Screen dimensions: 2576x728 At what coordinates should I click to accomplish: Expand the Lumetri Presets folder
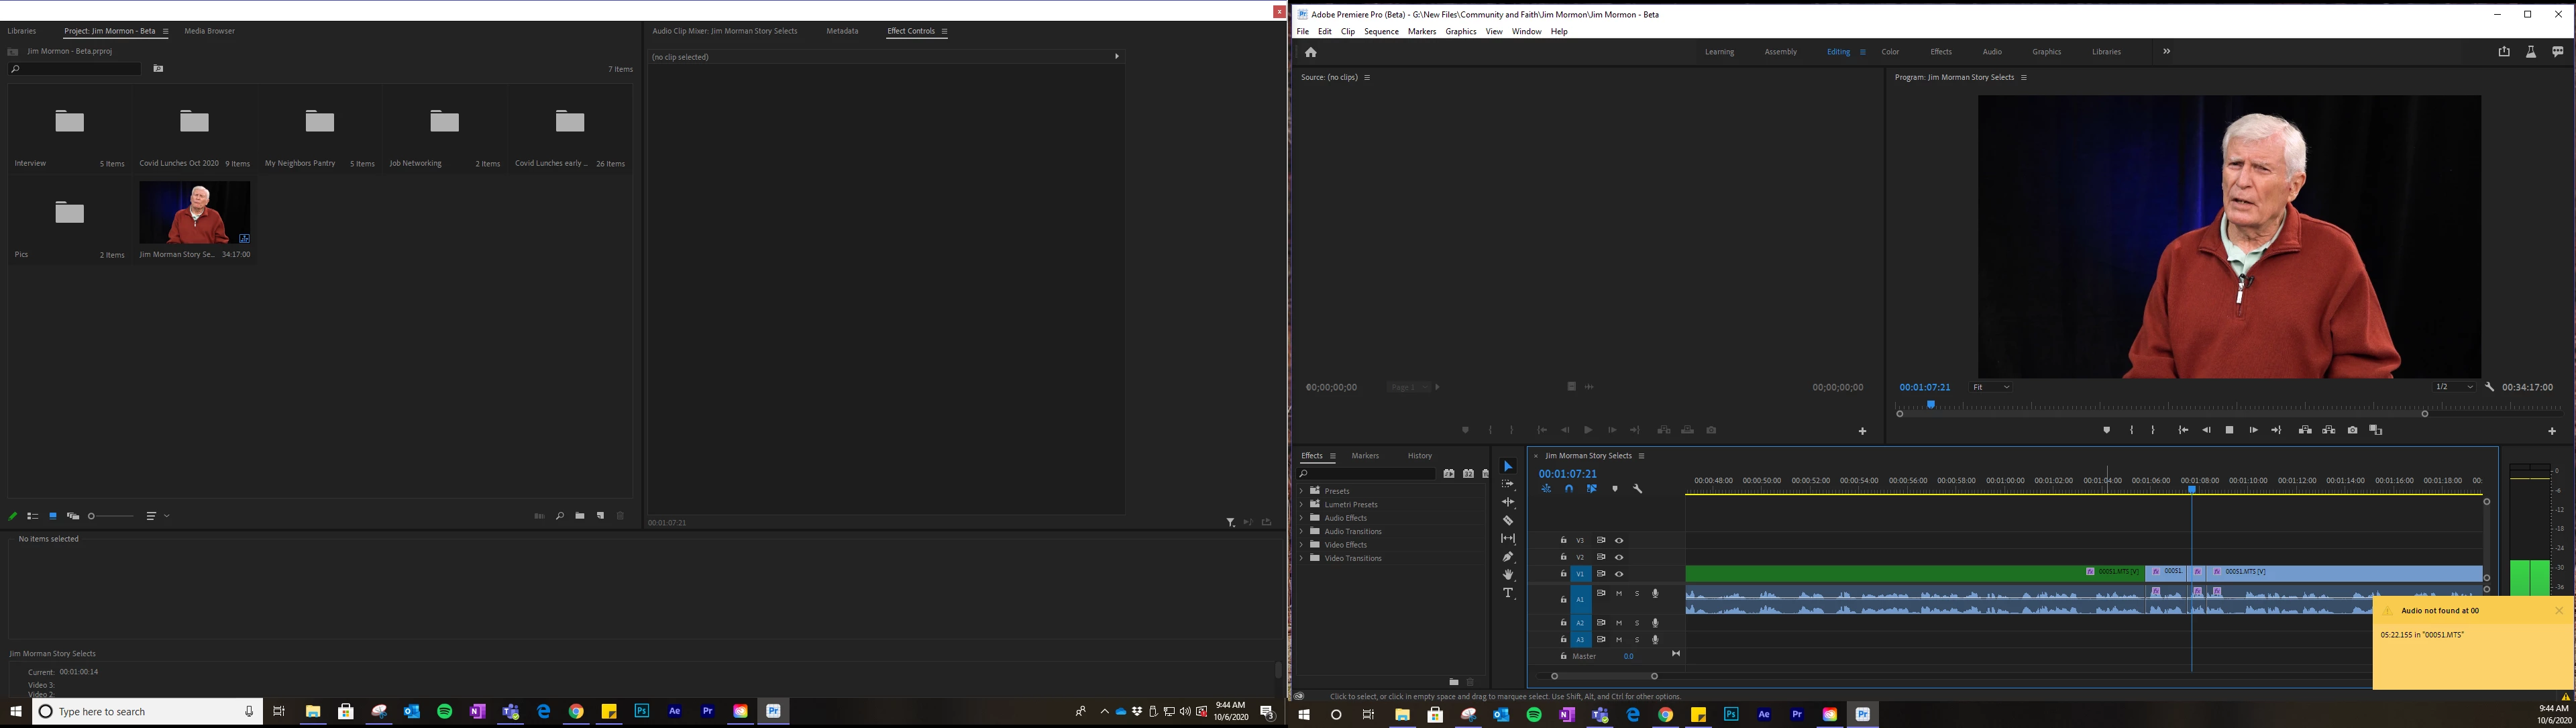point(1301,504)
